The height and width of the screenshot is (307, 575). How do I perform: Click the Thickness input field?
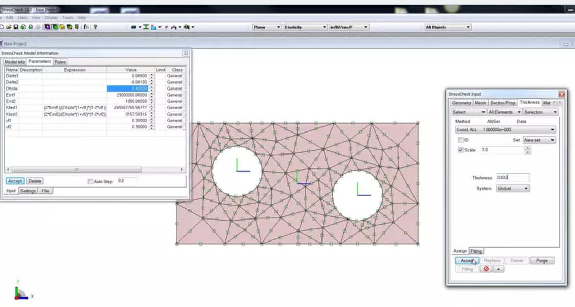pyautogui.click(x=512, y=178)
